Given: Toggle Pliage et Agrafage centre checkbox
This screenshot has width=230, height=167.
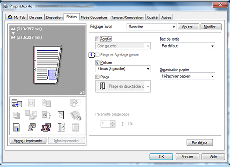Looking at the screenshot, I should (x=97, y=54).
